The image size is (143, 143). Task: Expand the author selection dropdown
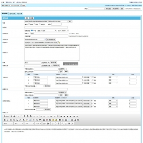(x=45, y=63)
